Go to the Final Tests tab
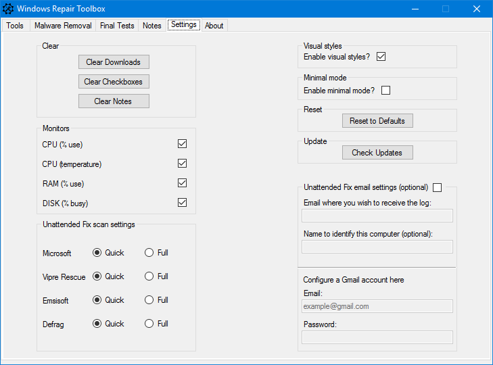493x365 pixels. (117, 26)
